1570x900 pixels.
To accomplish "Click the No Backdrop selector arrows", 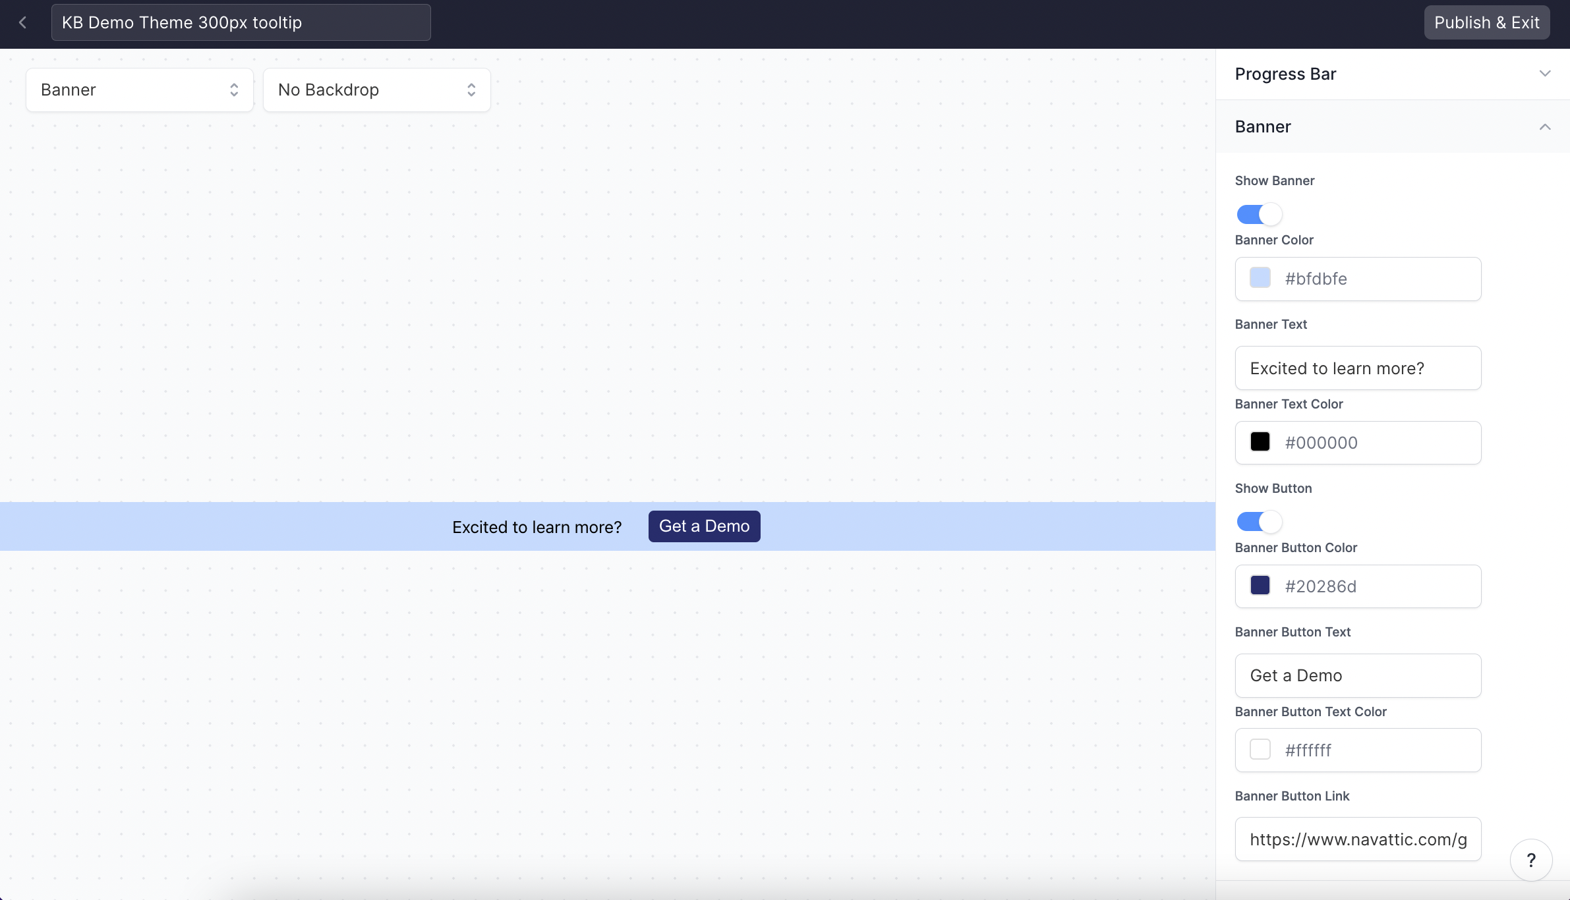I will 471,90.
